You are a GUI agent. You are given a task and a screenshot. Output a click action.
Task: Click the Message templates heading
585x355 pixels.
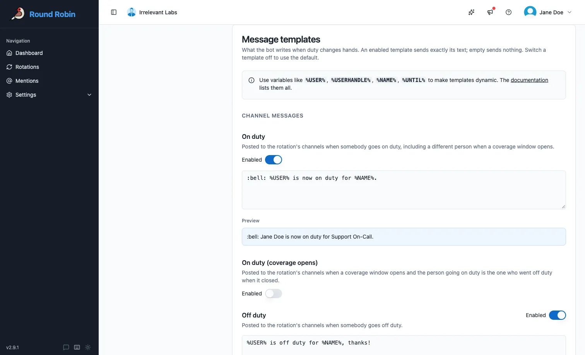(x=281, y=39)
